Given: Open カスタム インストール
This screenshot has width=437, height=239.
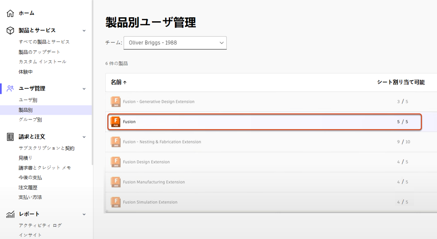Looking at the screenshot, I should (42, 62).
